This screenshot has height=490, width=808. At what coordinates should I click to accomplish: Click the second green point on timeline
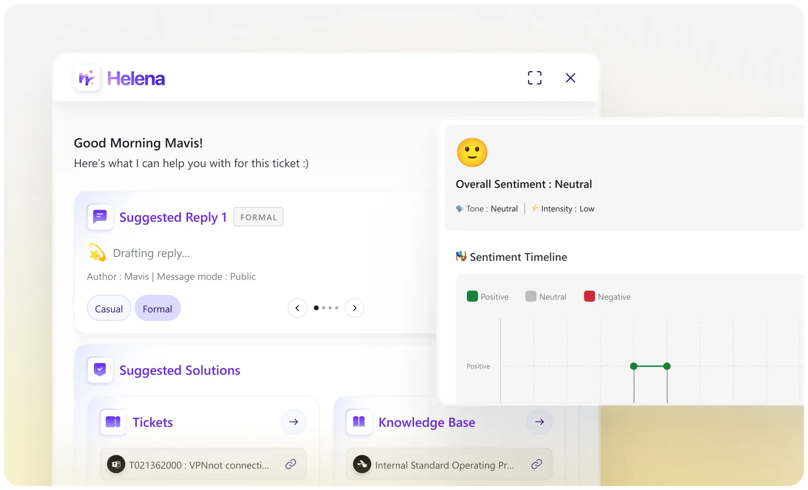point(667,366)
